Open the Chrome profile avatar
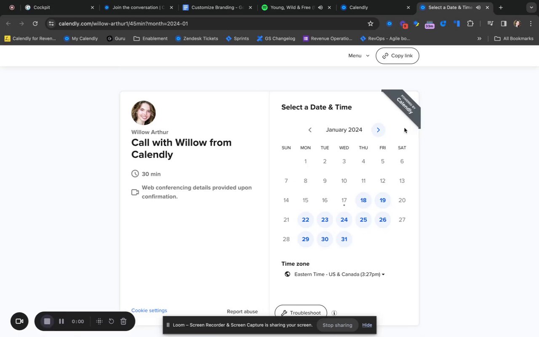Screen dimensions: 539x337 517,24
